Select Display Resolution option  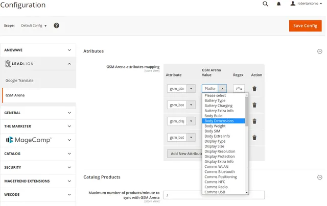click(223, 151)
